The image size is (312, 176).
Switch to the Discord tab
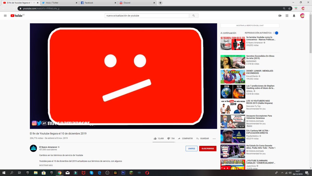[x=137, y=3]
